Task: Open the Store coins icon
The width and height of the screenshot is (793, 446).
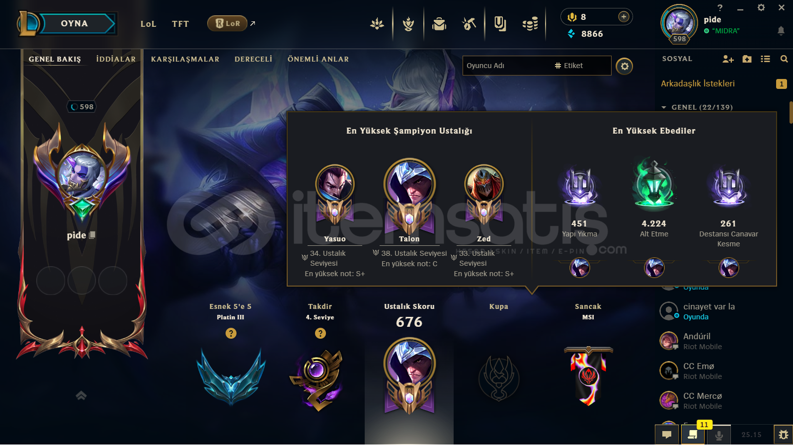Action: (530, 23)
